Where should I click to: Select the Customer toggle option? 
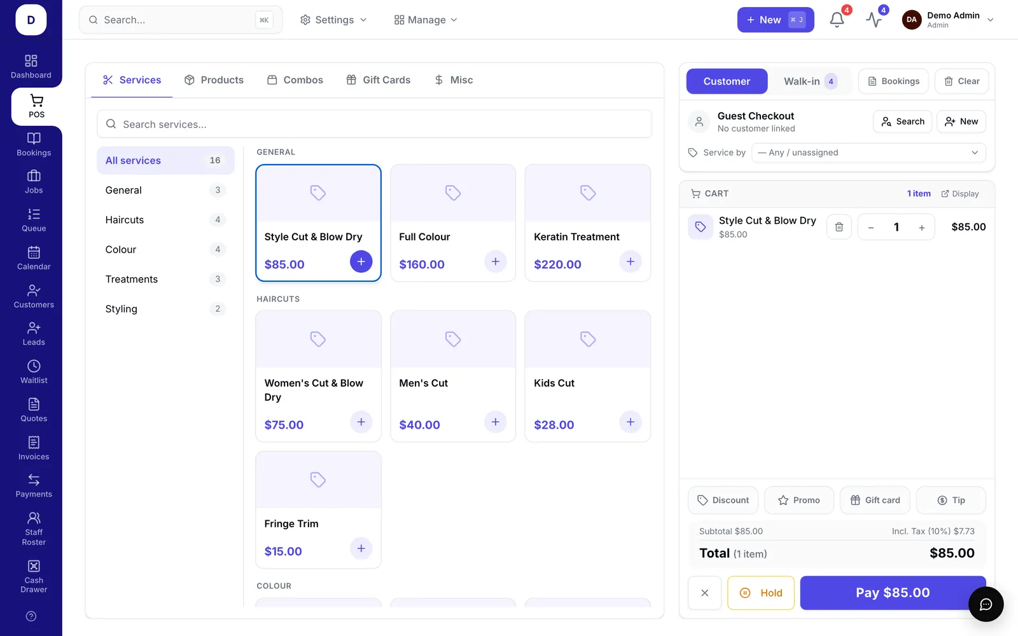727,81
